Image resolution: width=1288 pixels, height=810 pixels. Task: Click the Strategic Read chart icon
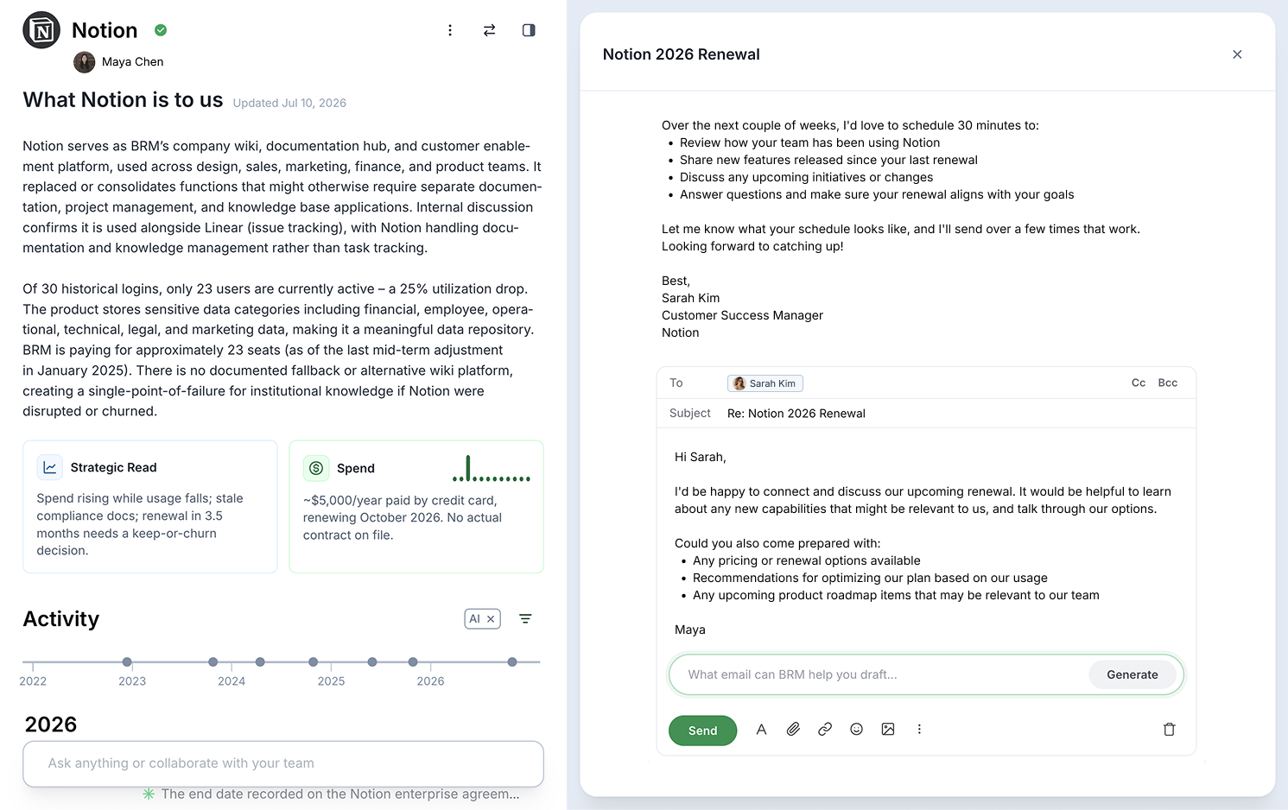tap(50, 467)
